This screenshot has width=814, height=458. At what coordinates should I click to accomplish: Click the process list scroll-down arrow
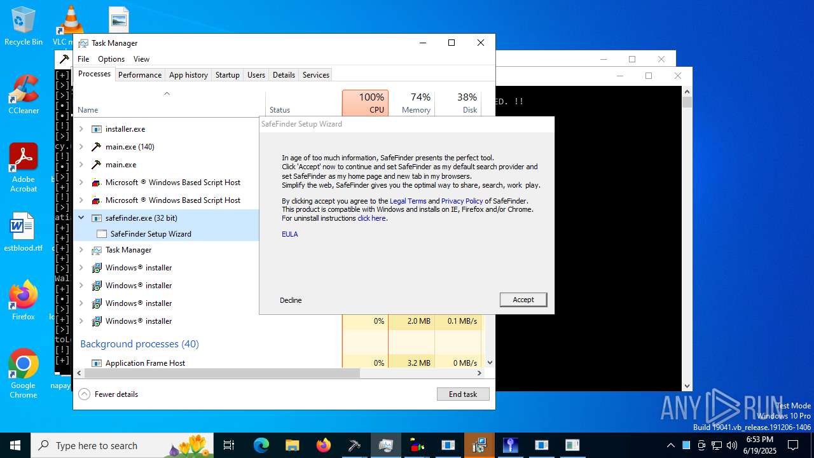click(x=490, y=363)
